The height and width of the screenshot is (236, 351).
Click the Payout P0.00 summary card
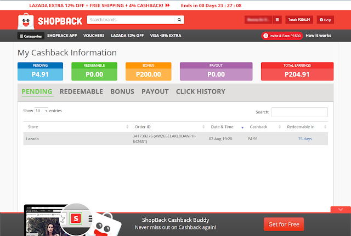(216, 72)
